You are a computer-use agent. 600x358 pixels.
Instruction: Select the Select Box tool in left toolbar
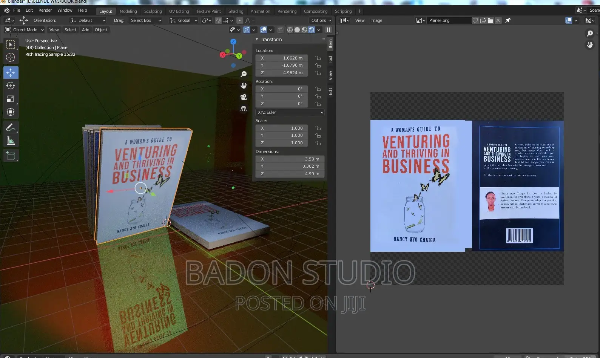11,45
